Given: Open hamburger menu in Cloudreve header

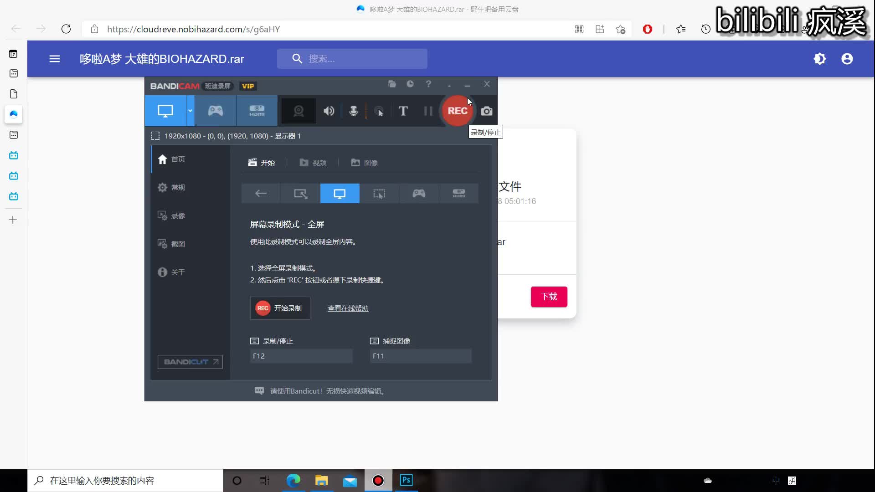Looking at the screenshot, I should [x=55, y=59].
